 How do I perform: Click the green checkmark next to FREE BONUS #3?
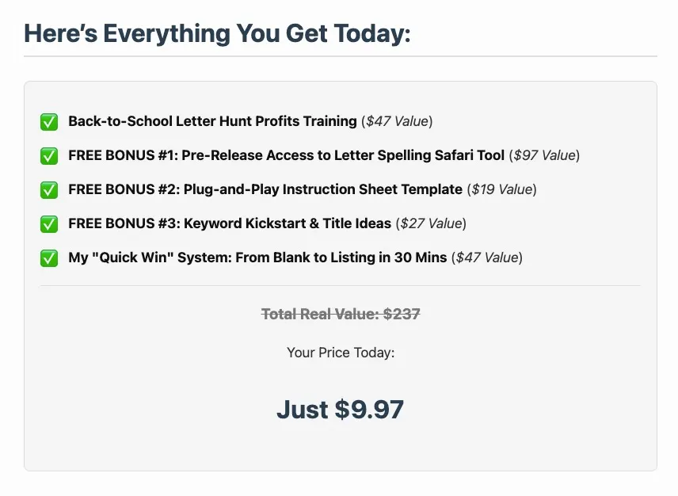click(49, 224)
